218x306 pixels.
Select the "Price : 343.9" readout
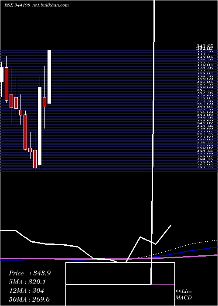click(x=30, y=273)
